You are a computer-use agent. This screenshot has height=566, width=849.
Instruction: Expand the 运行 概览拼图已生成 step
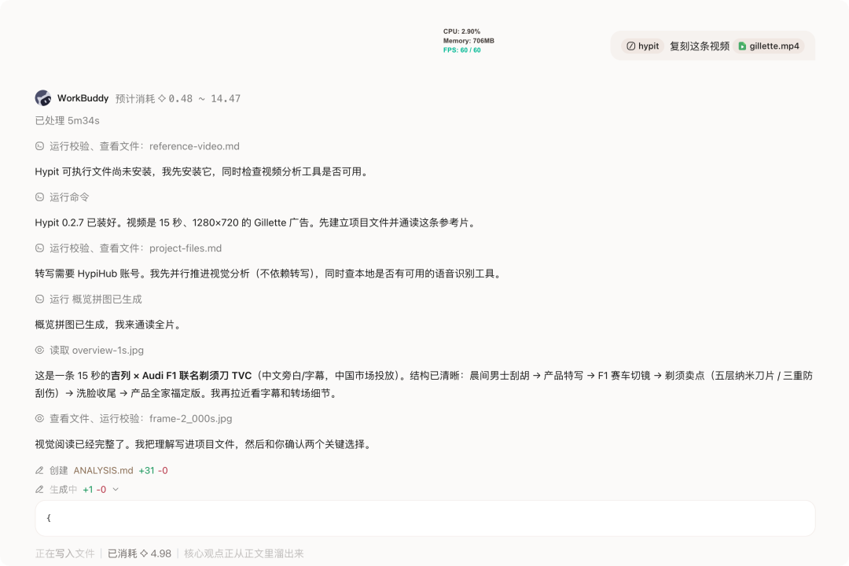click(x=96, y=299)
